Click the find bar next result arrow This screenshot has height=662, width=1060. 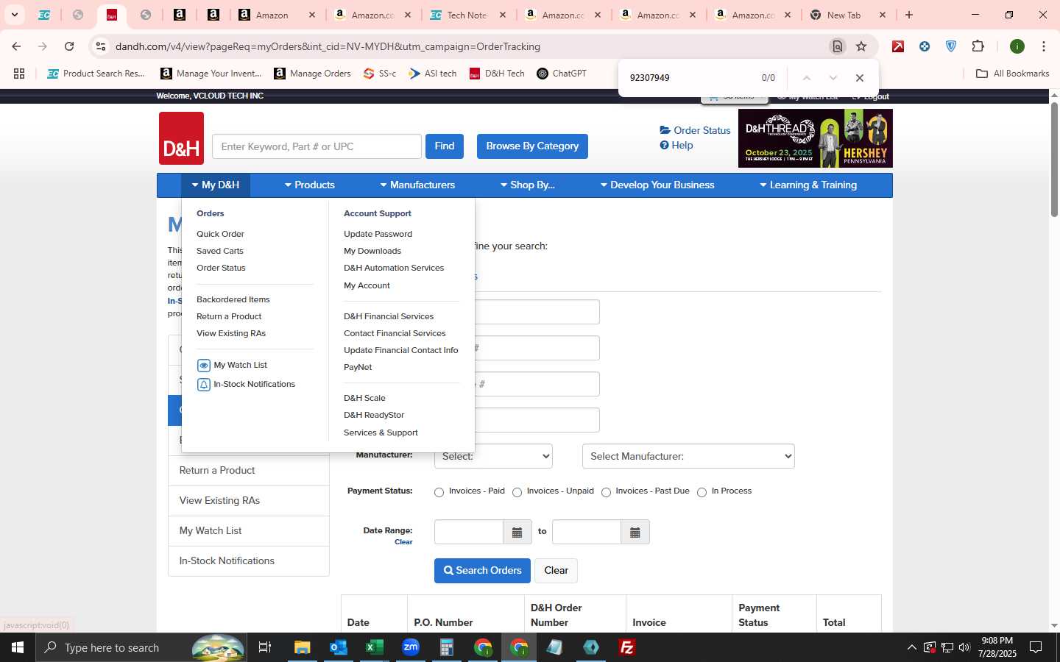pyautogui.click(x=833, y=78)
